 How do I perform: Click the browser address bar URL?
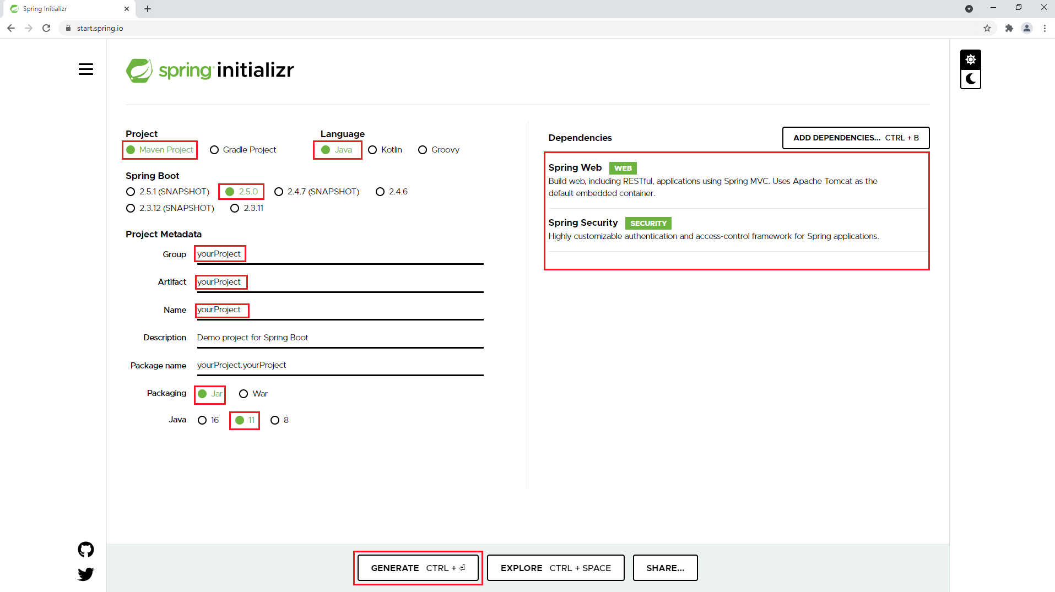100,28
